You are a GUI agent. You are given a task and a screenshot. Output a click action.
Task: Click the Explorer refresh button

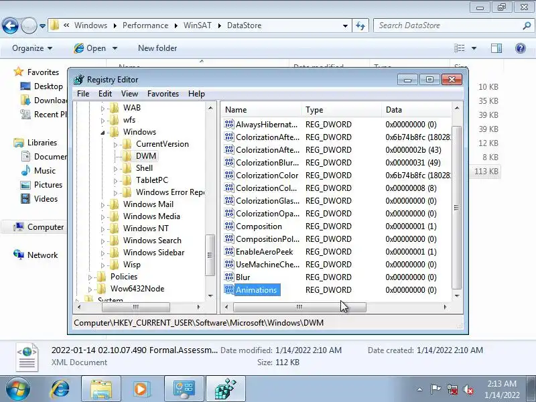360,25
